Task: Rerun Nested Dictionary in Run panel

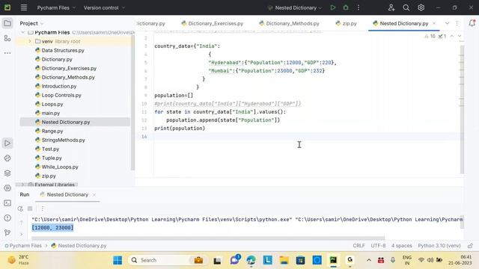Action: tap(20, 208)
